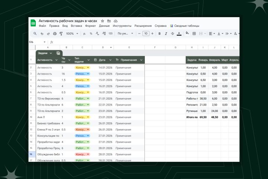Viewport: 268px width, 179px height.
Task: Select the January total 69,50
Action: [203, 117]
